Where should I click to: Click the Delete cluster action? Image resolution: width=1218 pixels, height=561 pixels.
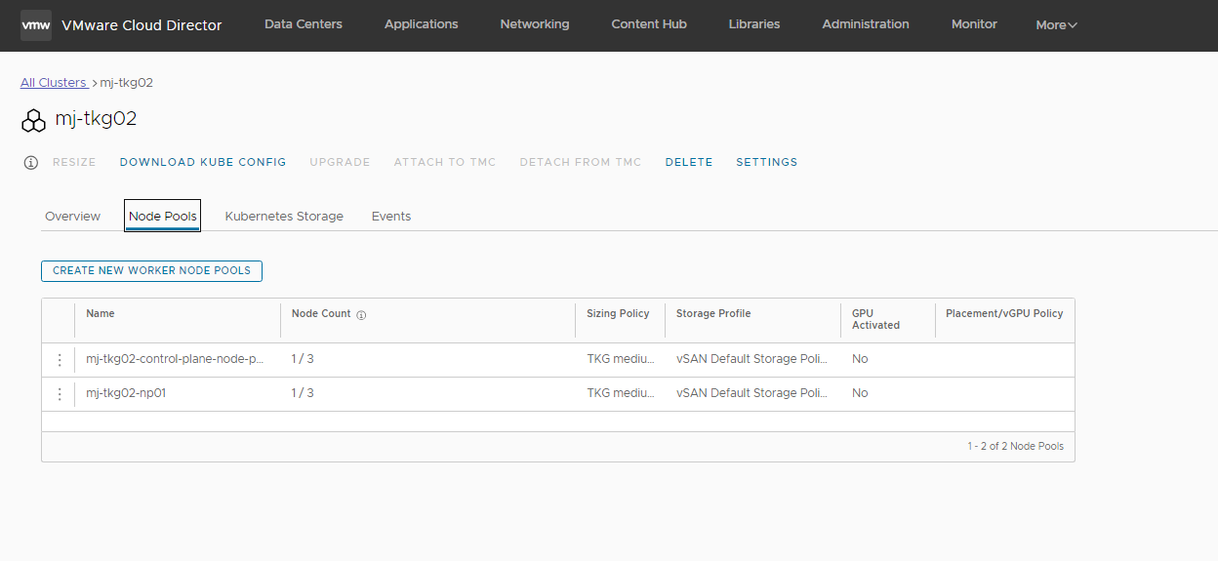689,163
